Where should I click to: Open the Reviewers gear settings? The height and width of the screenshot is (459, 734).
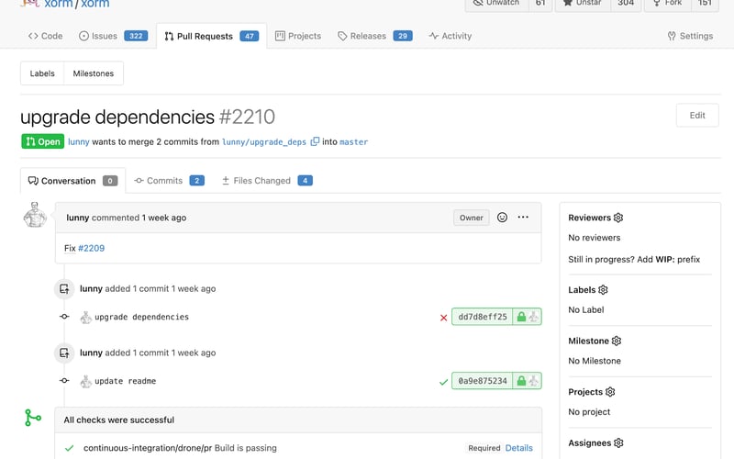pyautogui.click(x=618, y=218)
